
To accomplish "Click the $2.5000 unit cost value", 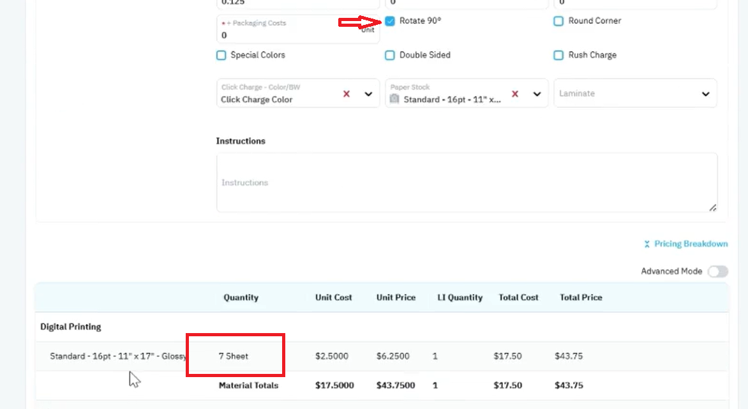I will pos(331,356).
